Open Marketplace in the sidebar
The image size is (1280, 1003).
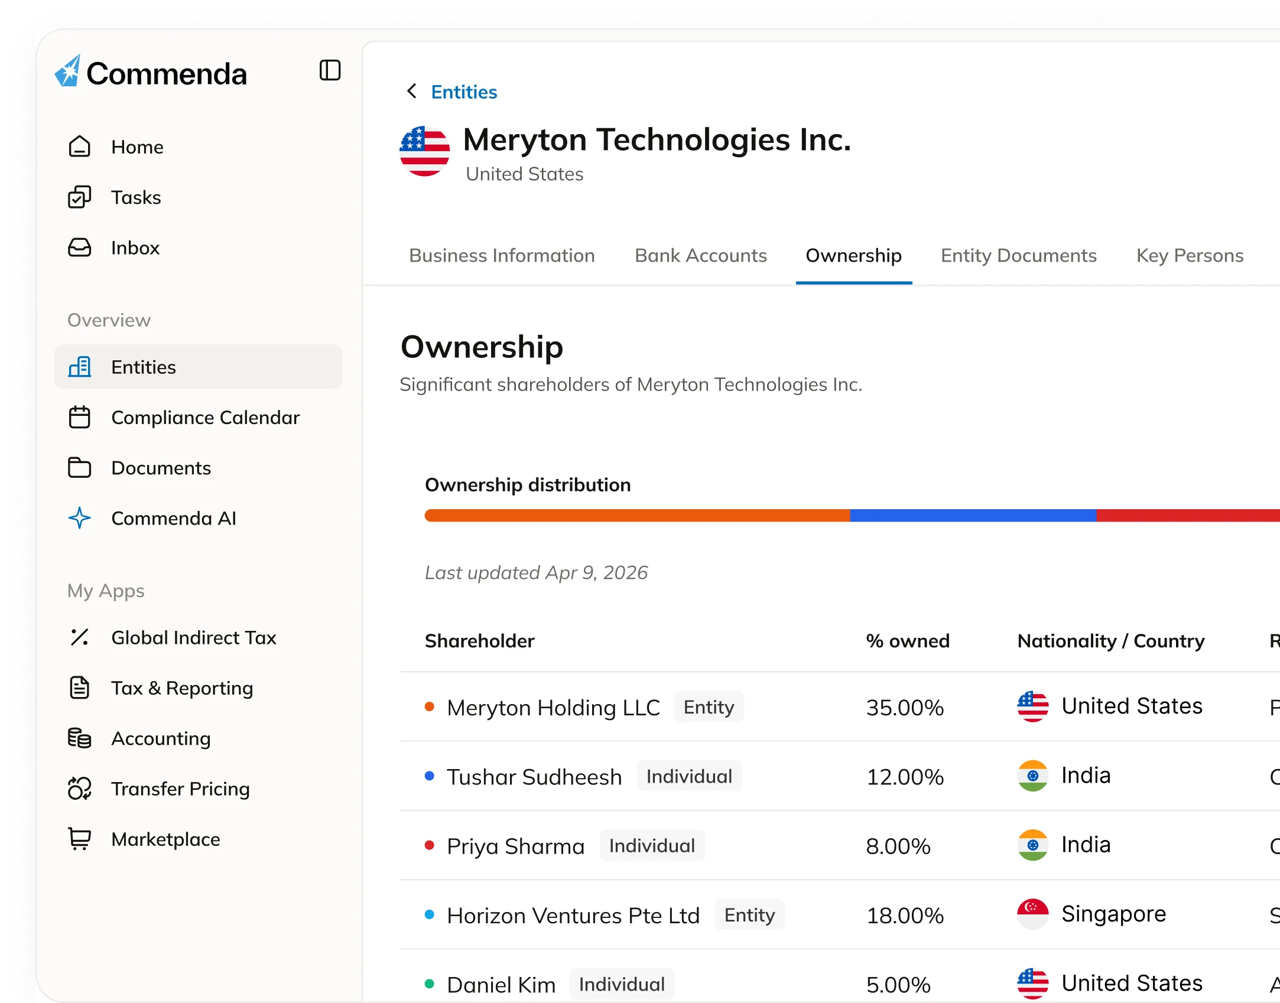(x=198, y=839)
